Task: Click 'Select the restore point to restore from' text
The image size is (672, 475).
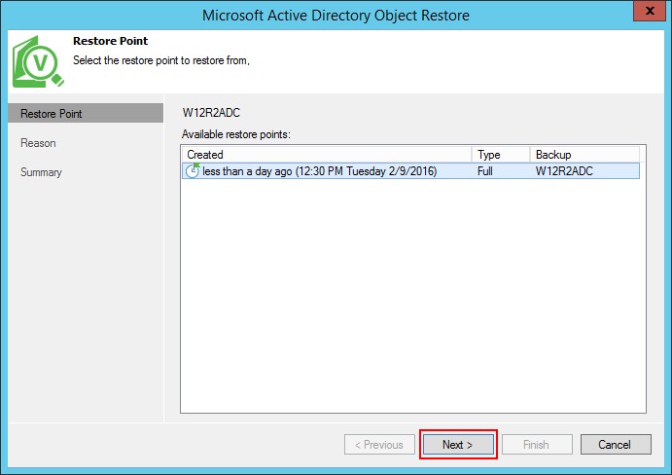Action: 161,60
